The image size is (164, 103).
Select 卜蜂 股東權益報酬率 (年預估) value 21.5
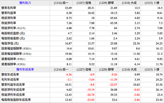pos(160,54)
